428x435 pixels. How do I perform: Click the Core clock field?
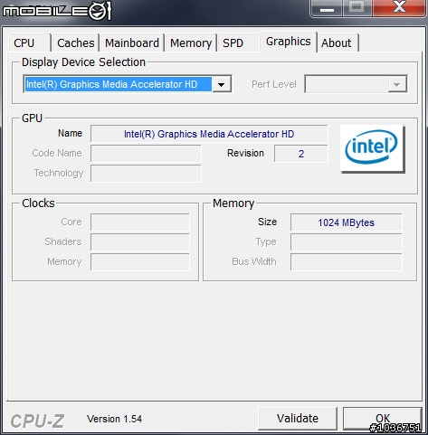click(x=140, y=222)
